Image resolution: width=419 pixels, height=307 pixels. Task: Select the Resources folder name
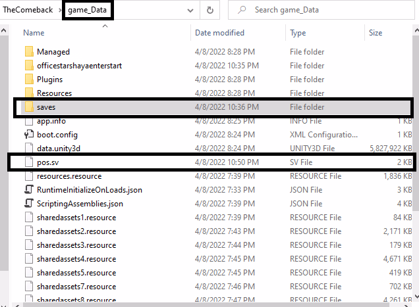point(54,93)
